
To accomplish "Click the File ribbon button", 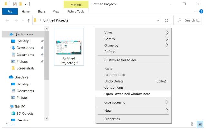I will coord(10,11).
